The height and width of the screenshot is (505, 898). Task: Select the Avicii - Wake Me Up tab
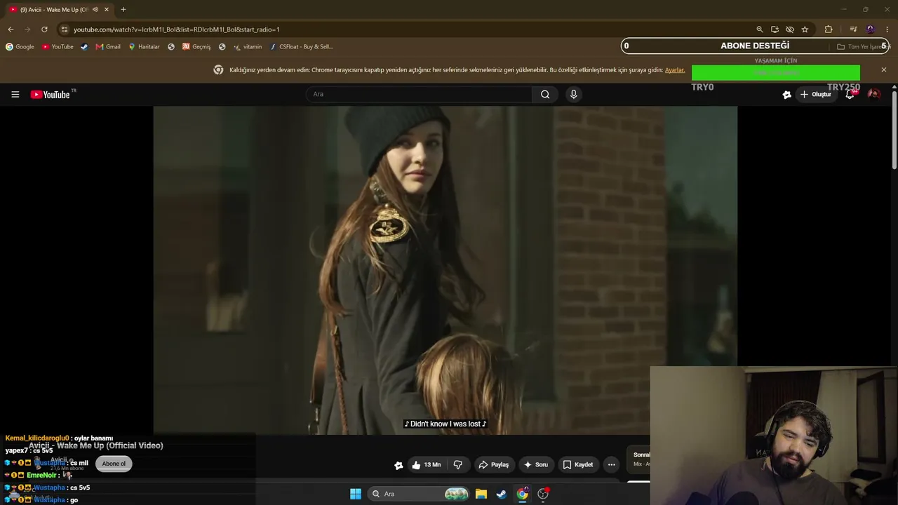(59, 9)
